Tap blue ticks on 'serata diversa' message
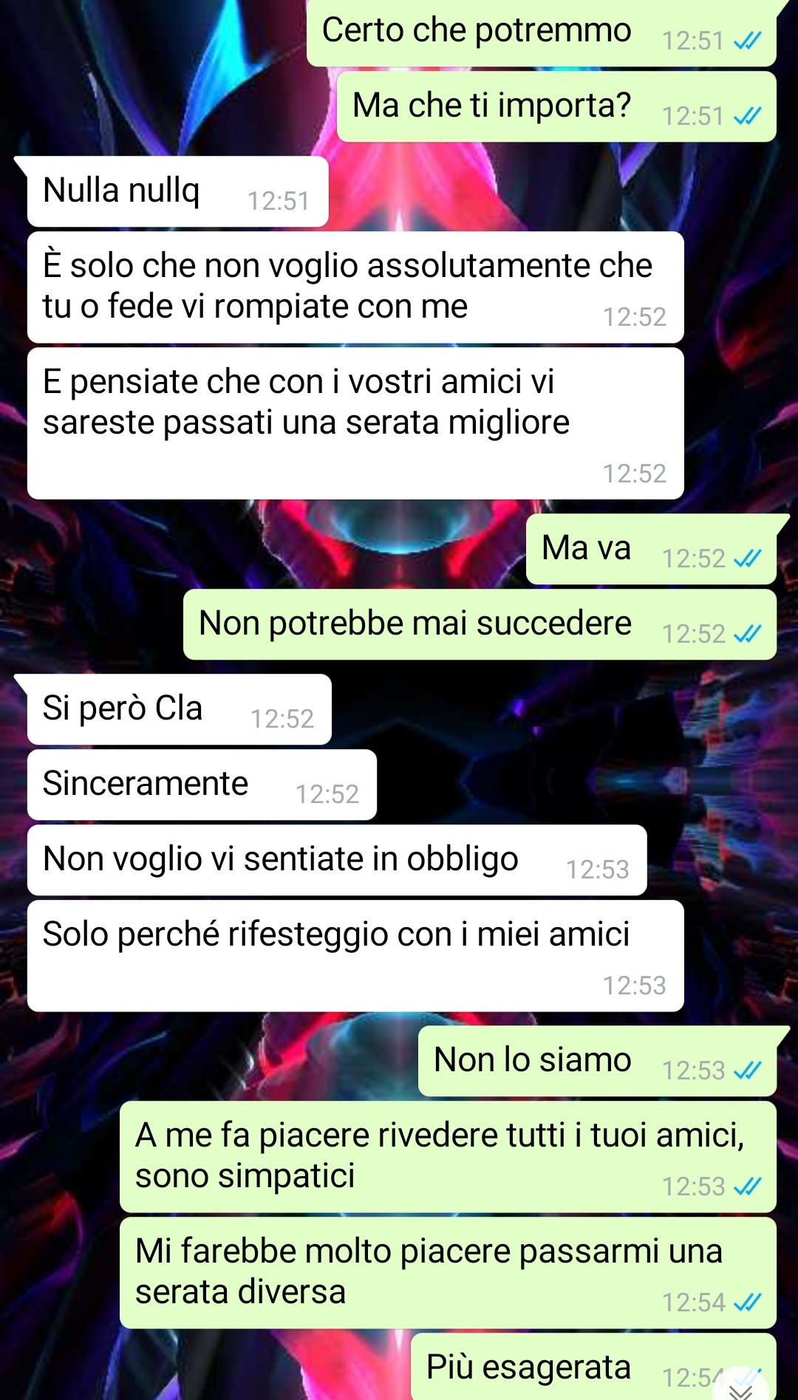The image size is (798, 1400). (x=747, y=1303)
